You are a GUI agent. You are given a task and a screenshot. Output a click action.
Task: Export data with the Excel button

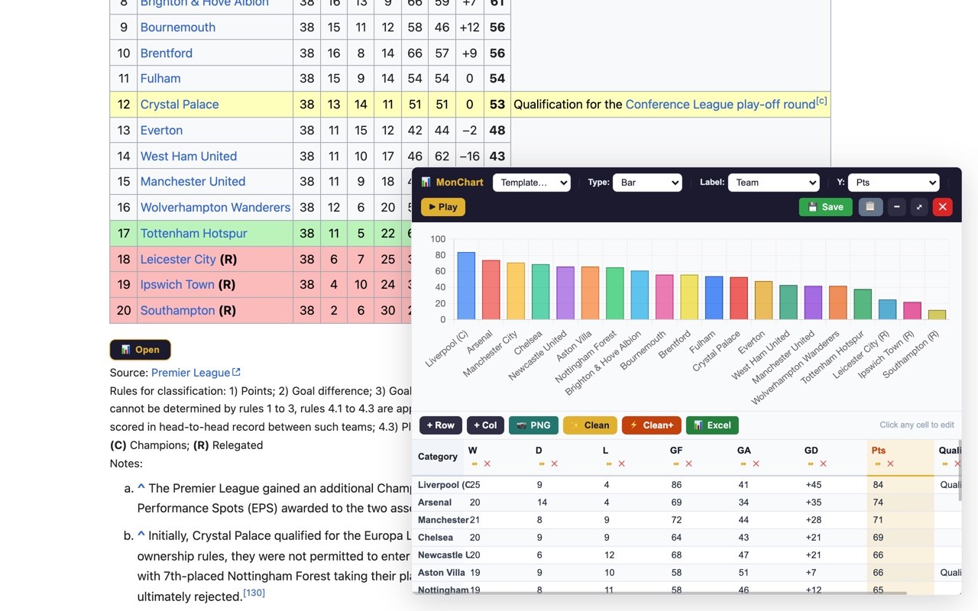(x=713, y=425)
